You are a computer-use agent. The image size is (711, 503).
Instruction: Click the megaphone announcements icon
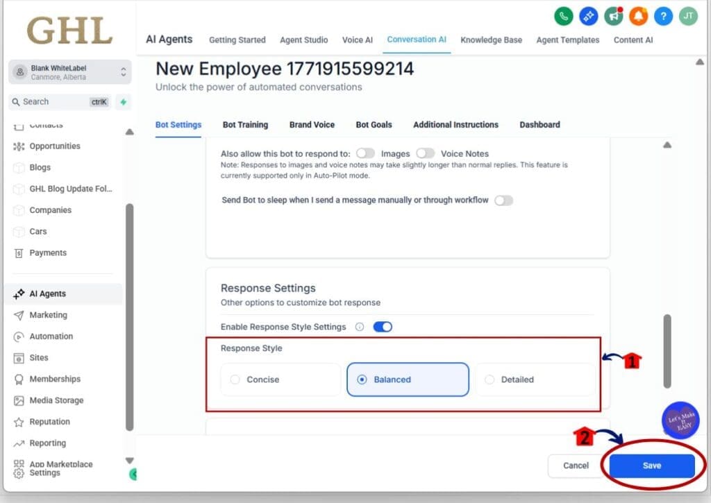pyautogui.click(x=613, y=16)
